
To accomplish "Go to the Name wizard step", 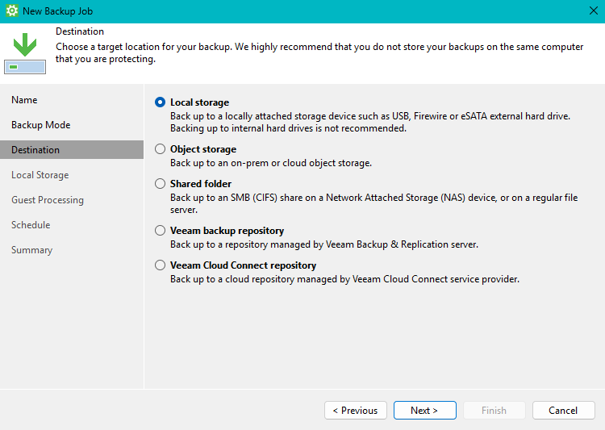I will point(24,100).
